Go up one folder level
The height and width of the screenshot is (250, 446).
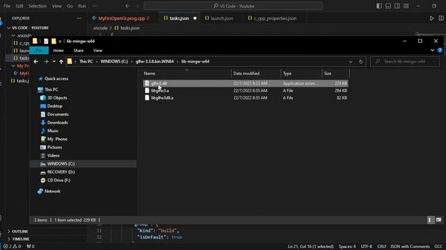pyautogui.click(x=61, y=62)
